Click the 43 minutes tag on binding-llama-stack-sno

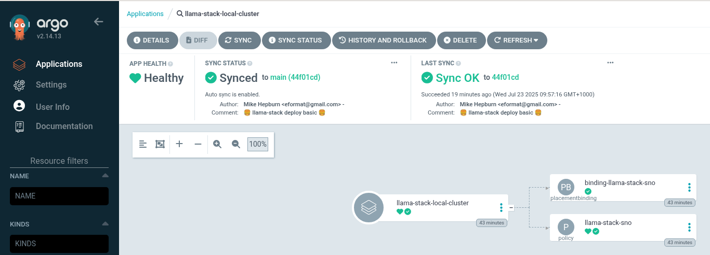(680, 203)
